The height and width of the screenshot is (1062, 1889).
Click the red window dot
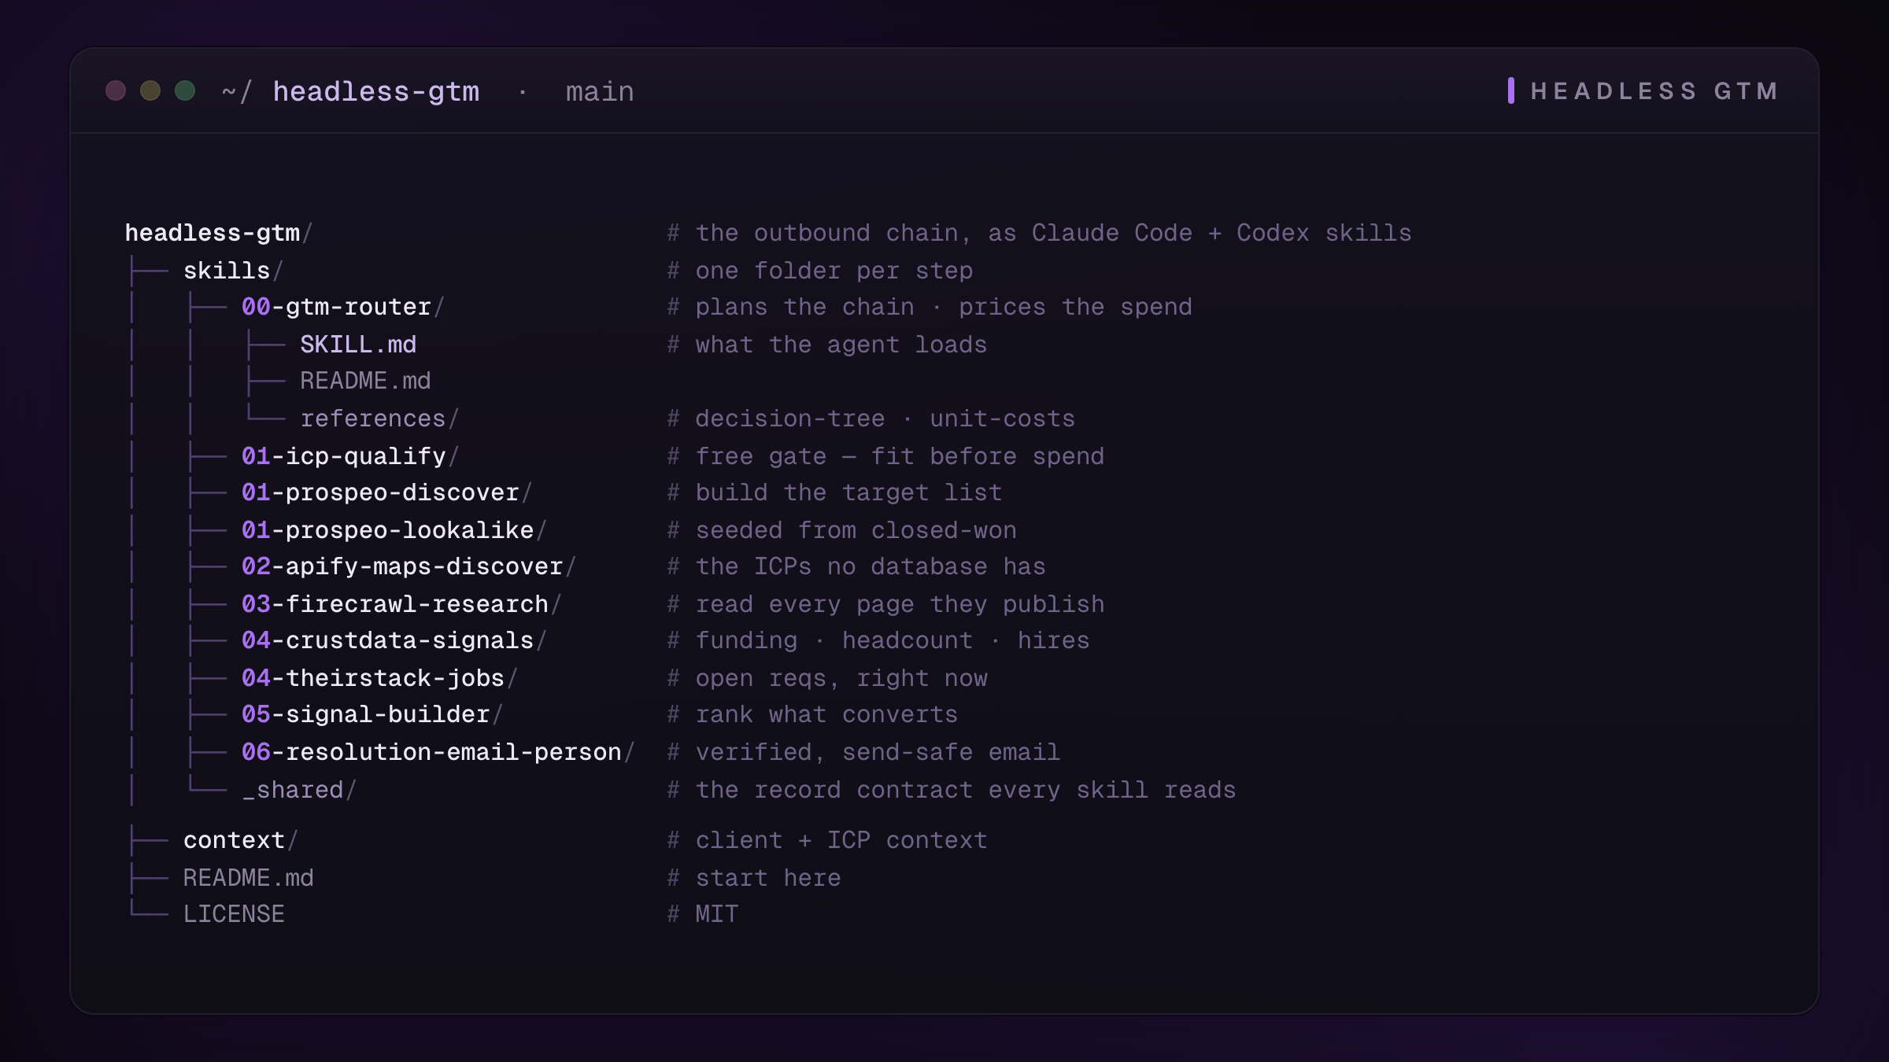point(116,91)
